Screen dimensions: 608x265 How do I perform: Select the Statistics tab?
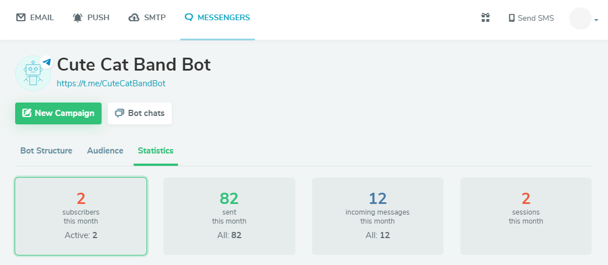tap(156, 151)
